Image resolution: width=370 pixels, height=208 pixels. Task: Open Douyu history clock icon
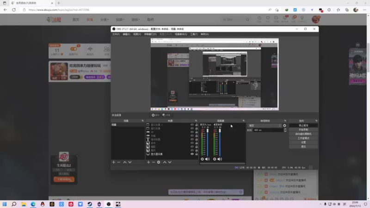point(259,18)
